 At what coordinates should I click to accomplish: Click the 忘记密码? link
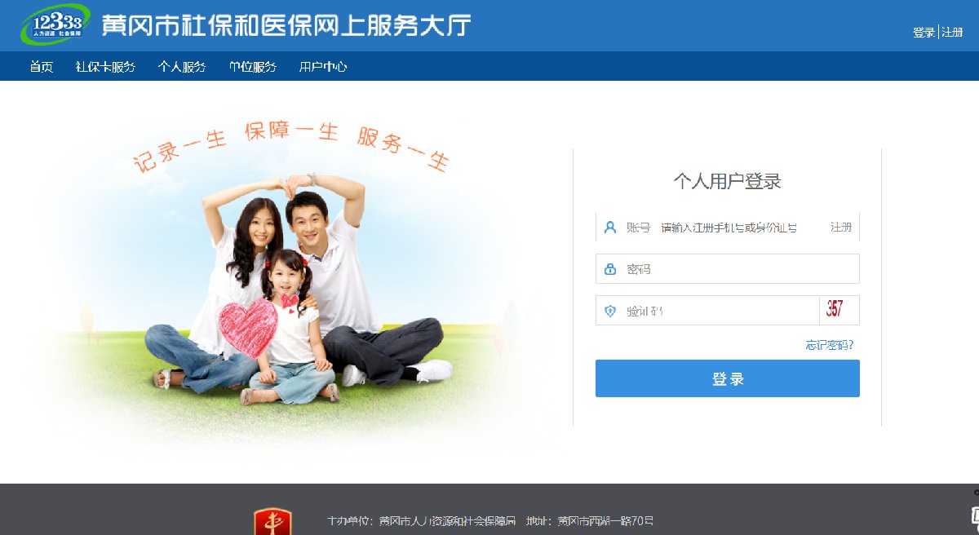830,345
